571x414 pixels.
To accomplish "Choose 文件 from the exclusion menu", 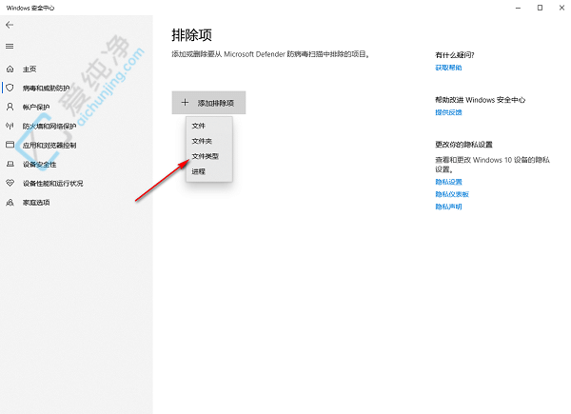I will (x=209, y=126).
